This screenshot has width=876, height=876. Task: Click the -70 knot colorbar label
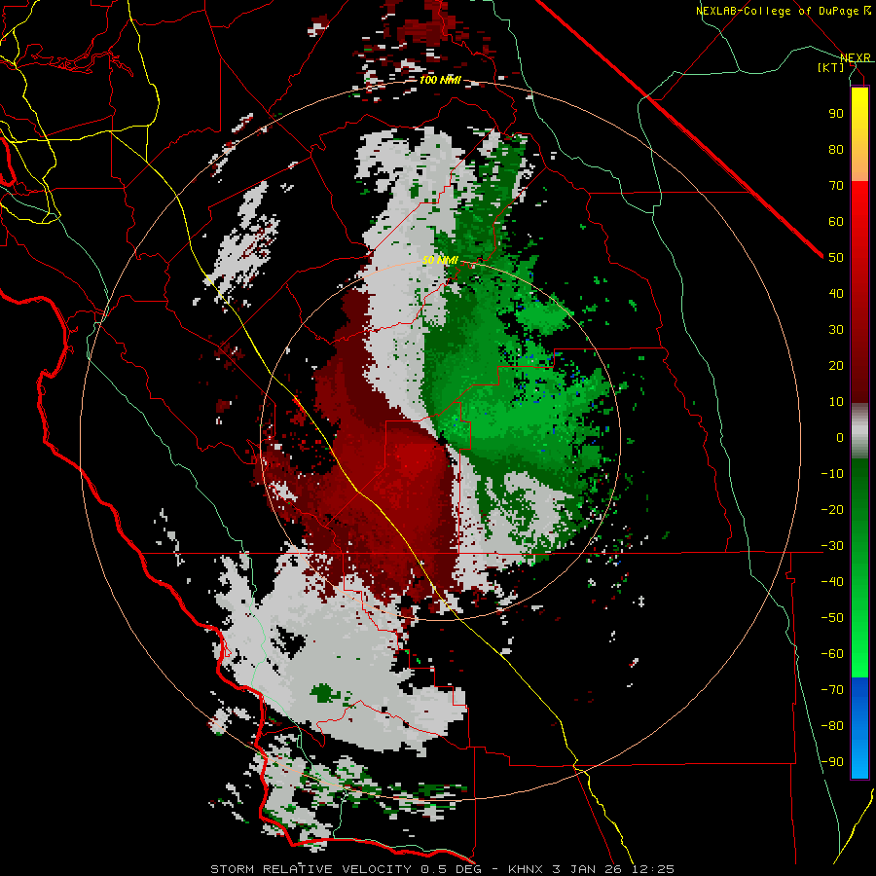[832, 690]
